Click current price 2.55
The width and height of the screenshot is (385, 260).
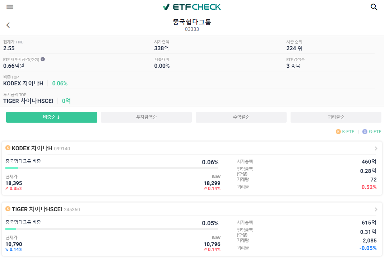pos(9,48)
